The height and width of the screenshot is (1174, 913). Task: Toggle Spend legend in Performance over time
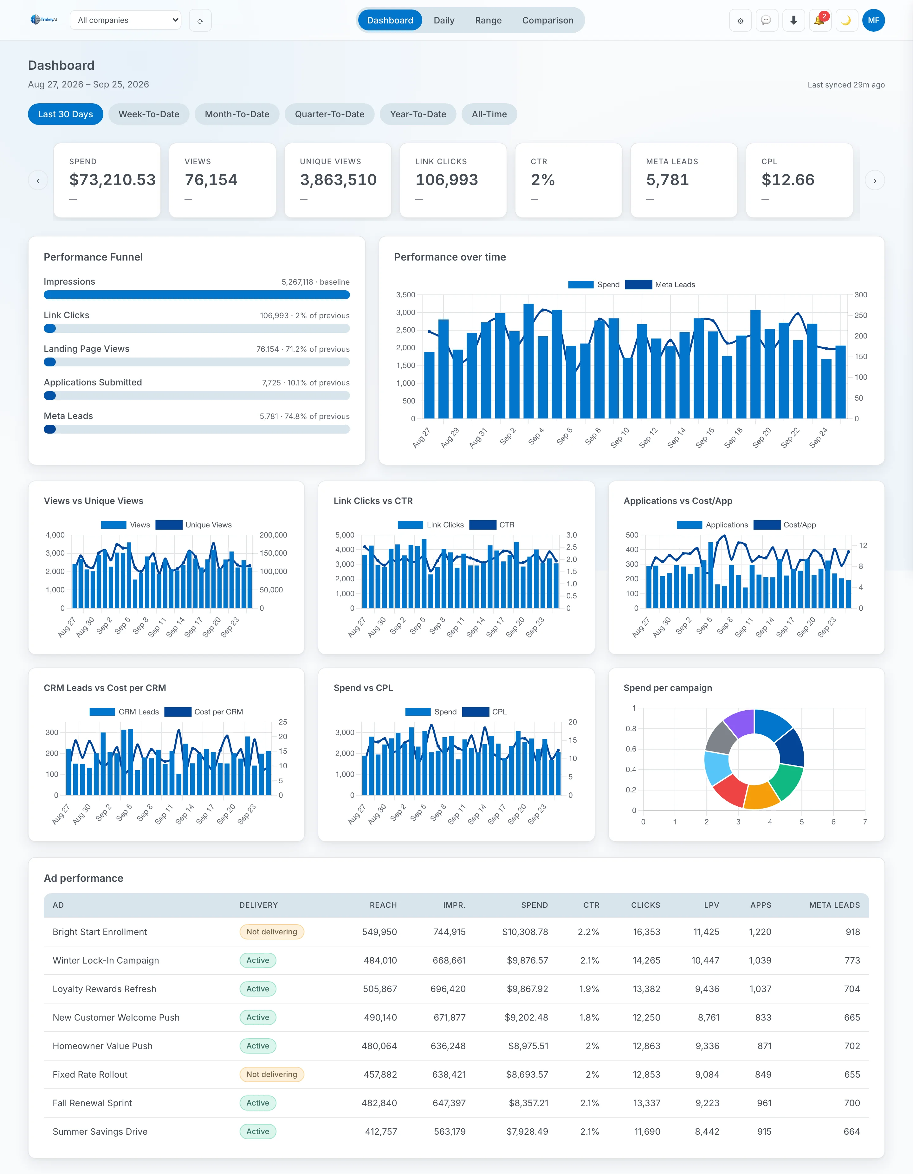(x=594, y=284)
